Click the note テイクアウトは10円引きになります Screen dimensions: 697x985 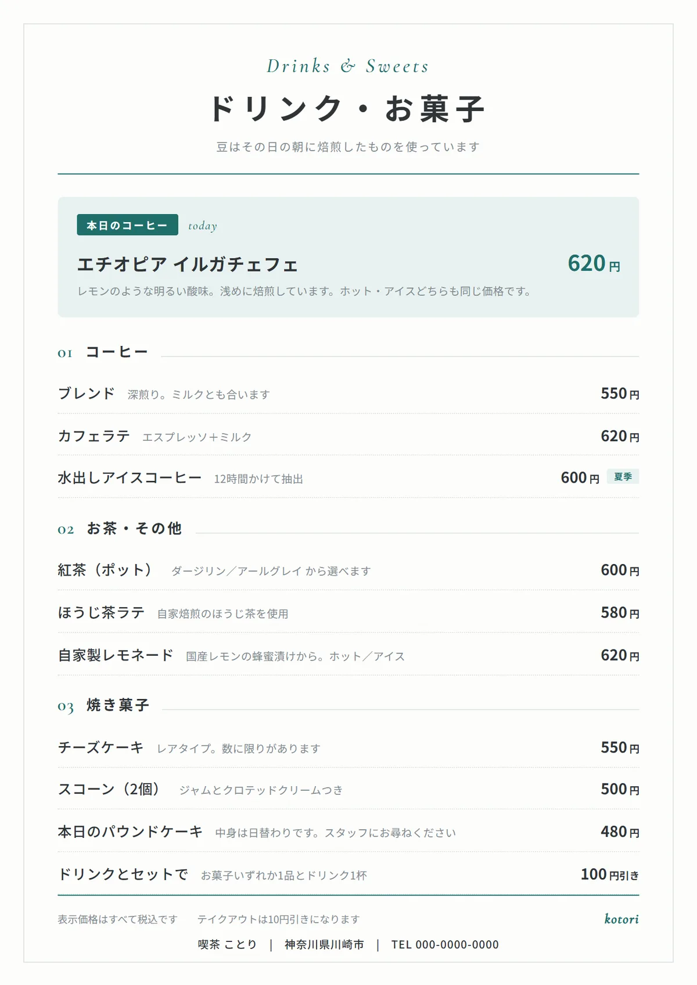pos(278,919)
